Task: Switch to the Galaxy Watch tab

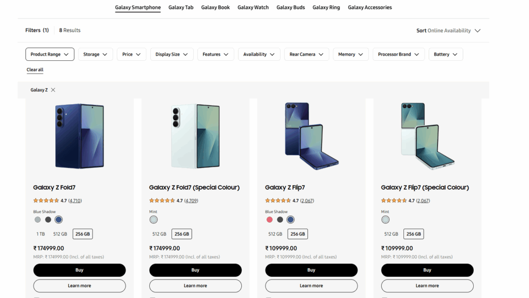Action: click(254, 7)
